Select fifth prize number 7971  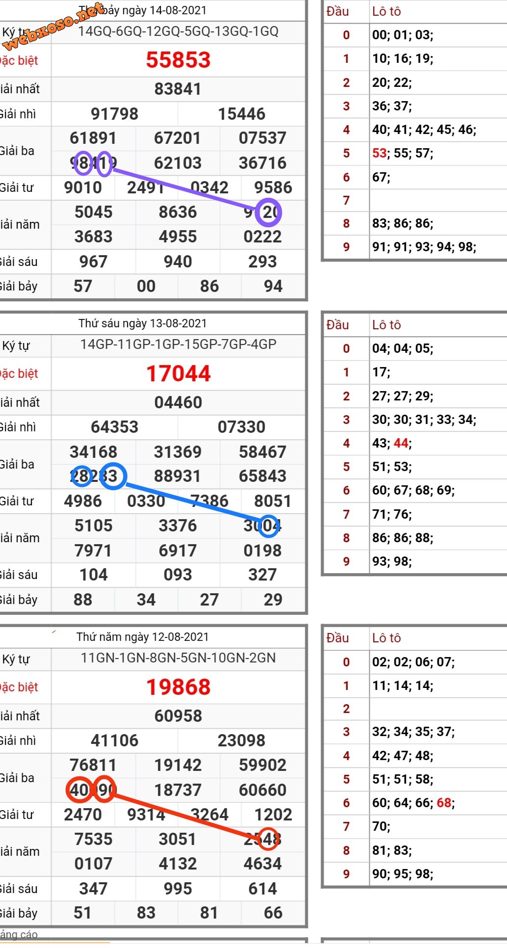(x=93, y=550)
